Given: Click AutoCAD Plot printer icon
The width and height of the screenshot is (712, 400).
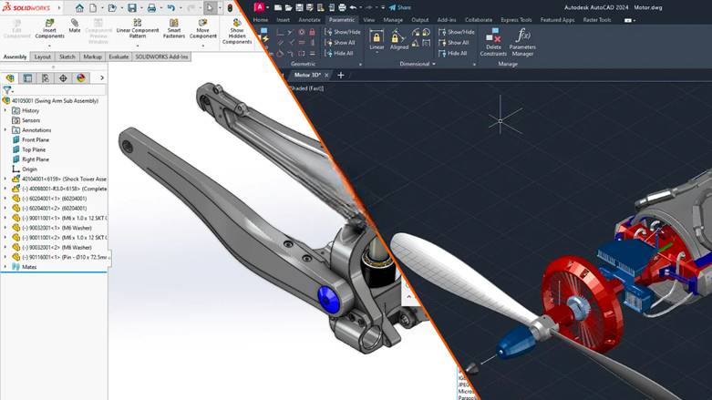Looking at the screenshot, I should click(x=342, y=7).
